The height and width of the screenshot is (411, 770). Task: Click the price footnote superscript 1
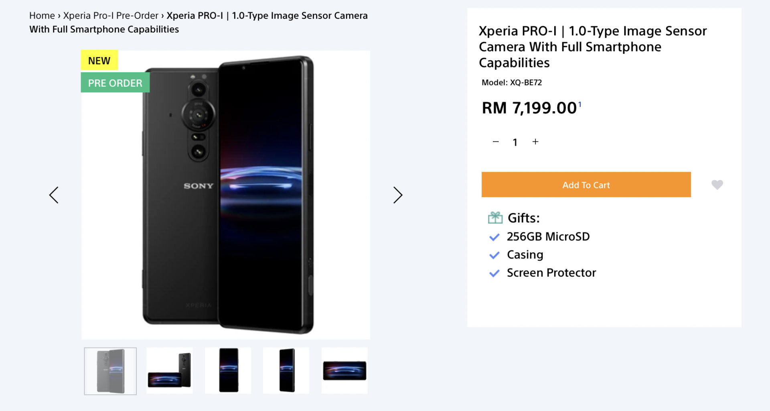580,104
